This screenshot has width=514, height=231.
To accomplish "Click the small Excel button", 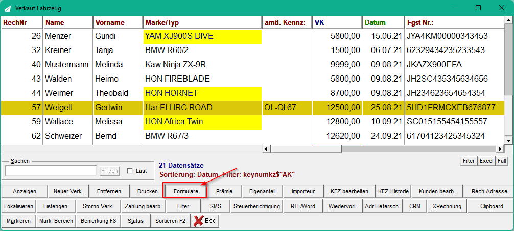I will tap(486, 161).
